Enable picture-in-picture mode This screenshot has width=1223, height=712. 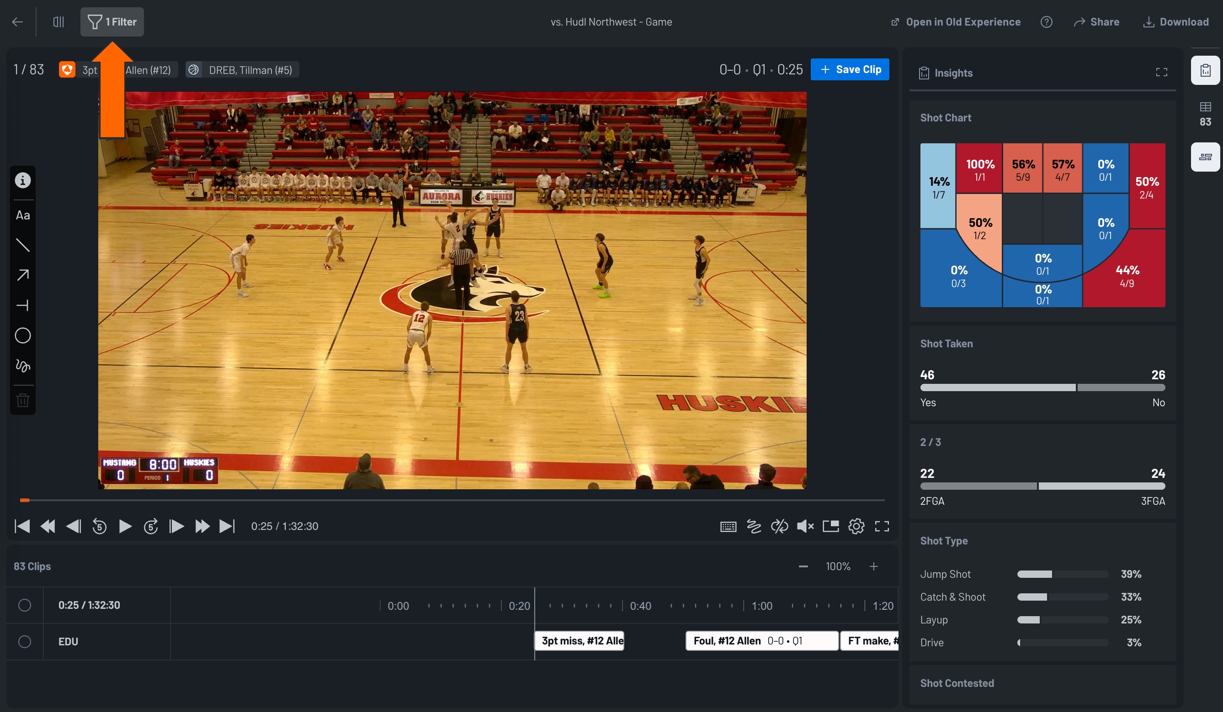click(x=830, y=526)
